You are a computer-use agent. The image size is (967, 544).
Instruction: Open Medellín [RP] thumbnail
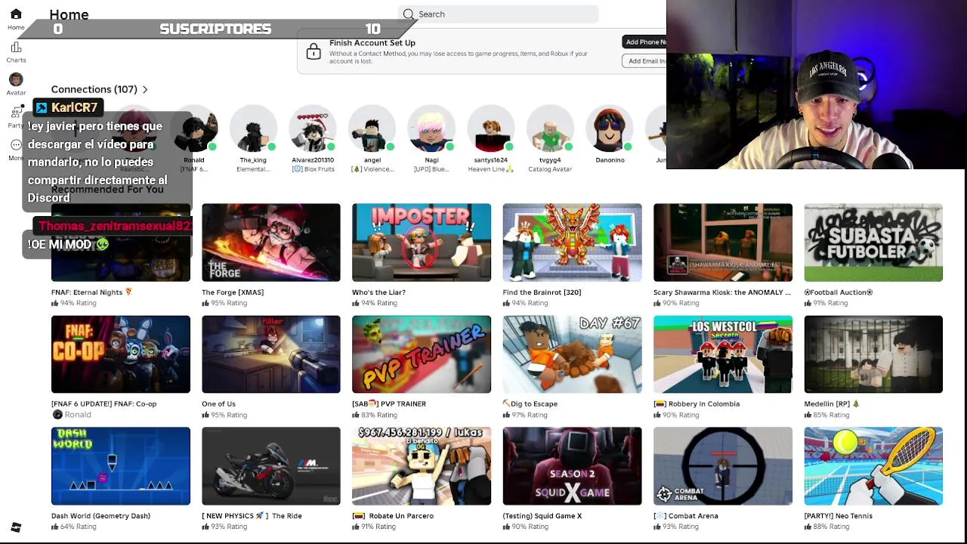[873, 354]
